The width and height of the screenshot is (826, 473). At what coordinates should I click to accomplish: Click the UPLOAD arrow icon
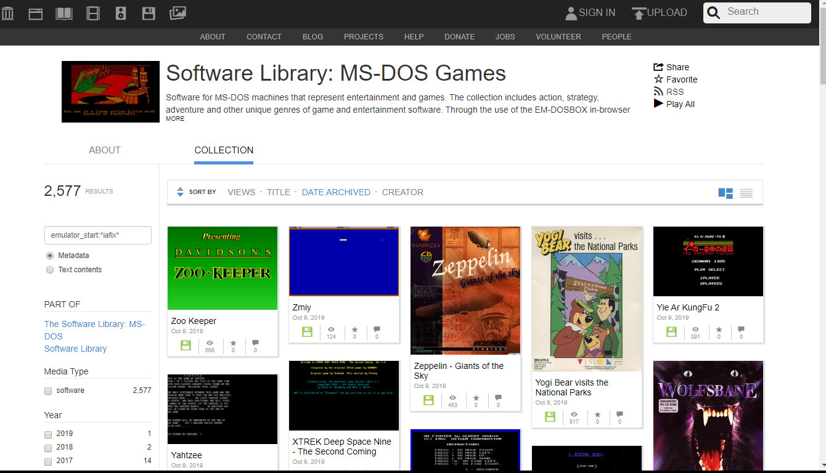(639, 13)
